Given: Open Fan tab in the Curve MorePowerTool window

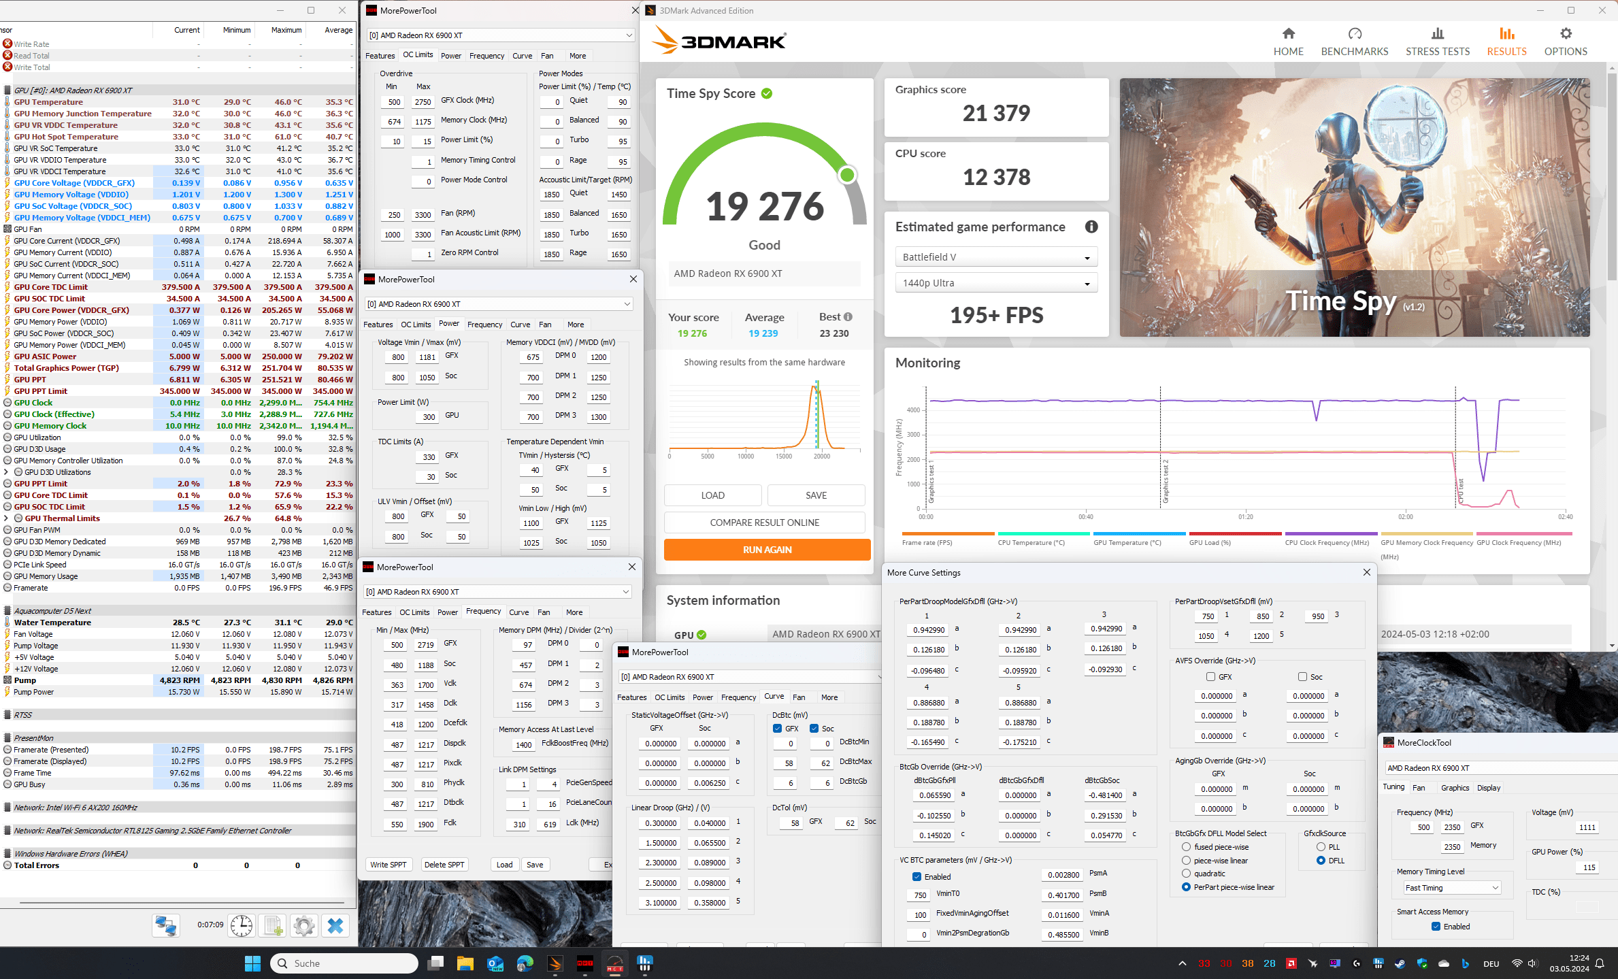Looking at the screenshot, I should click(799, 697).
